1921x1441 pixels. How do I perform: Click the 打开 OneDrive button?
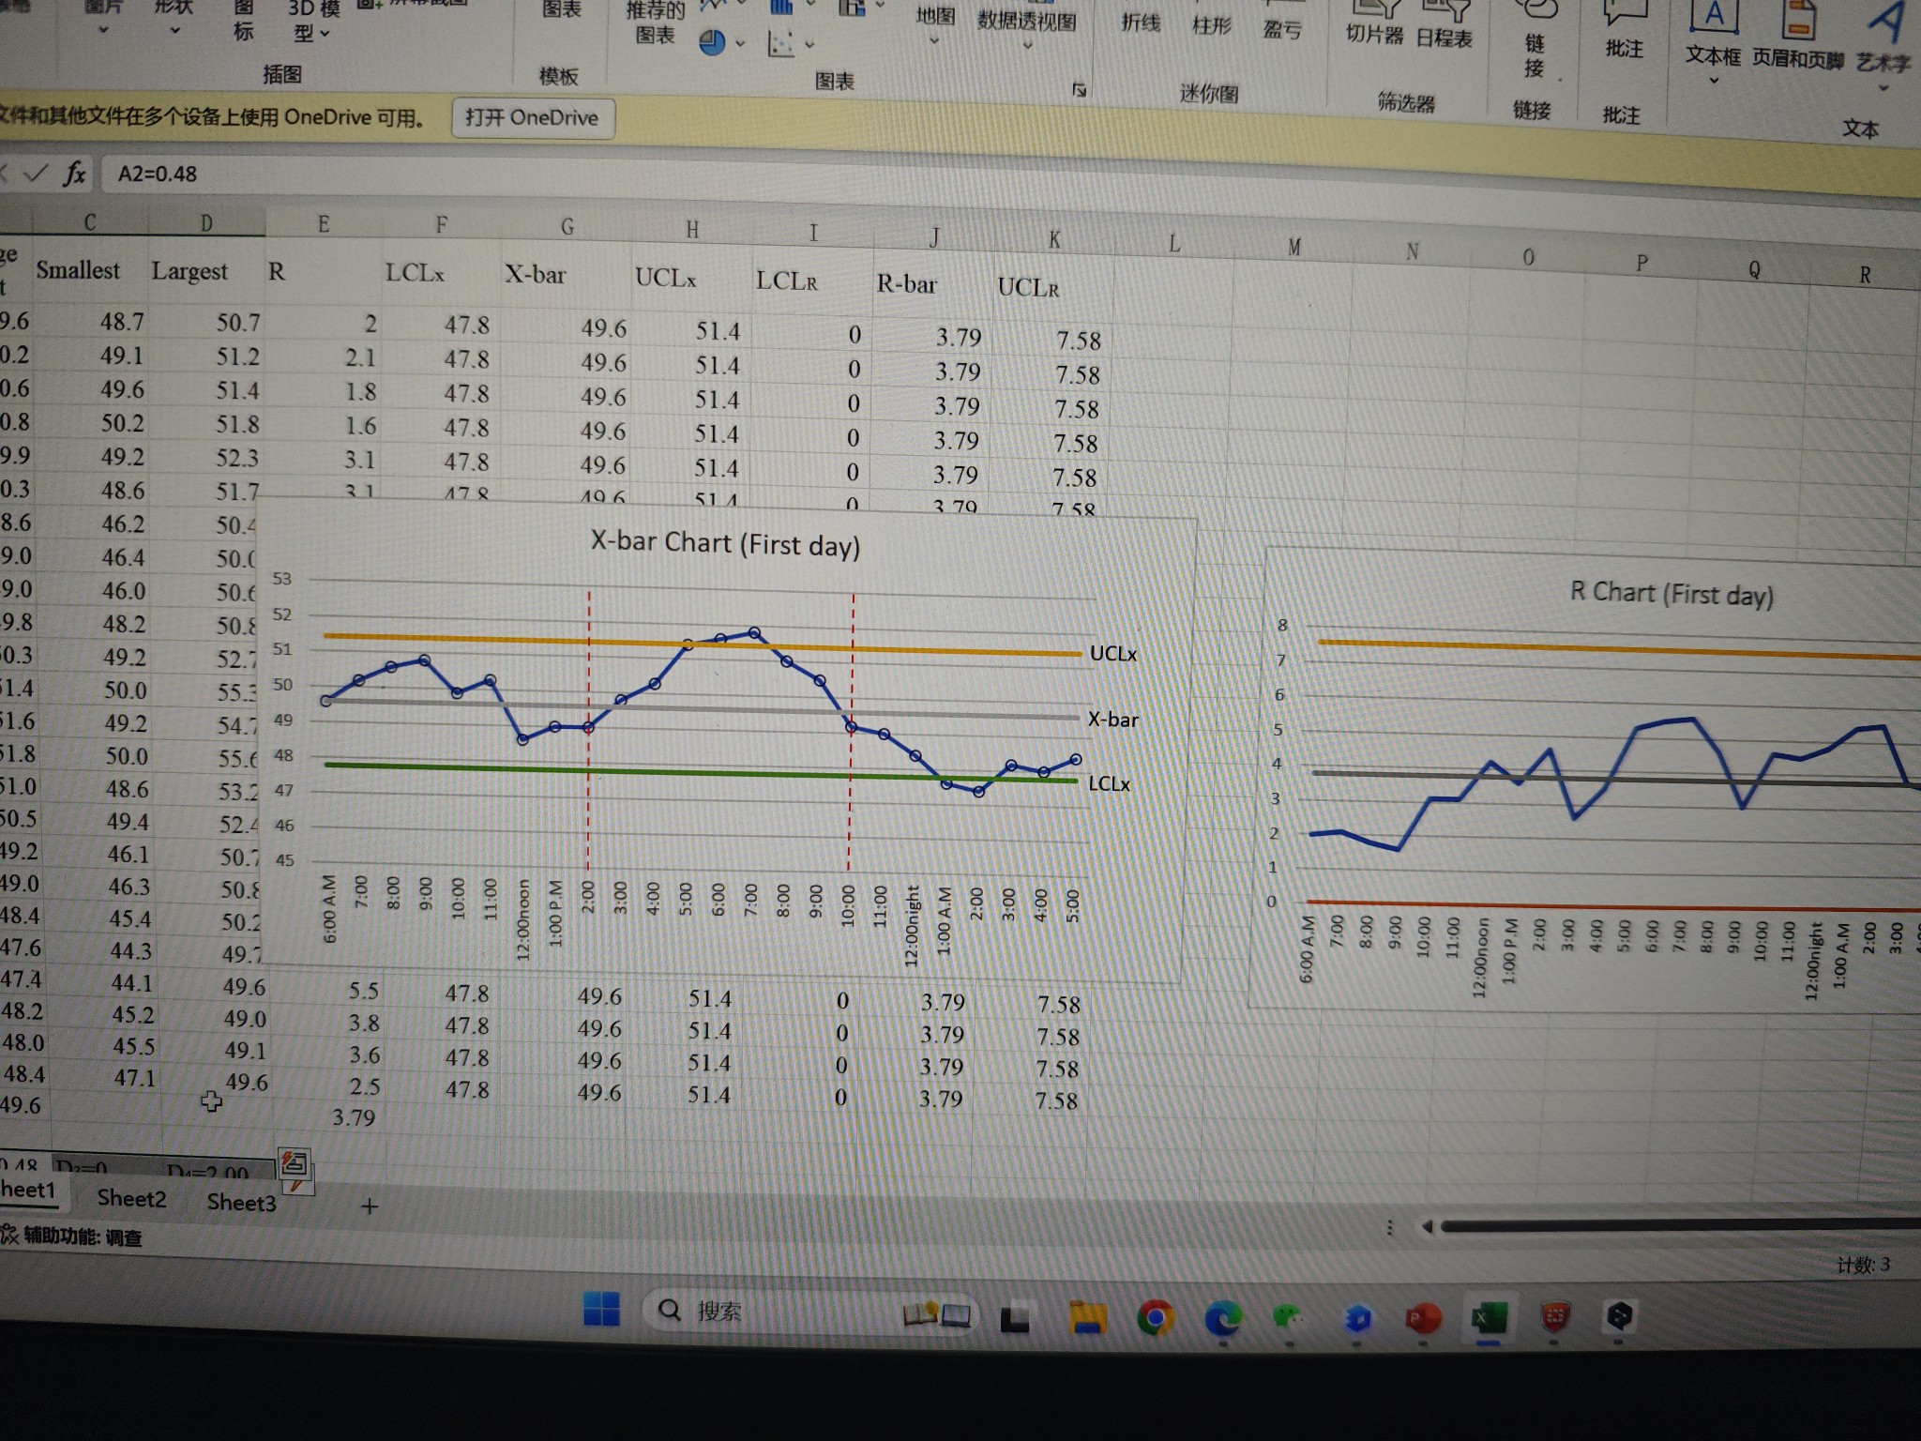532,118
